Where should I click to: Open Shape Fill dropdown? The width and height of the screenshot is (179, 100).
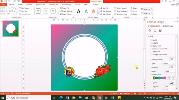[x=65, y=8]
